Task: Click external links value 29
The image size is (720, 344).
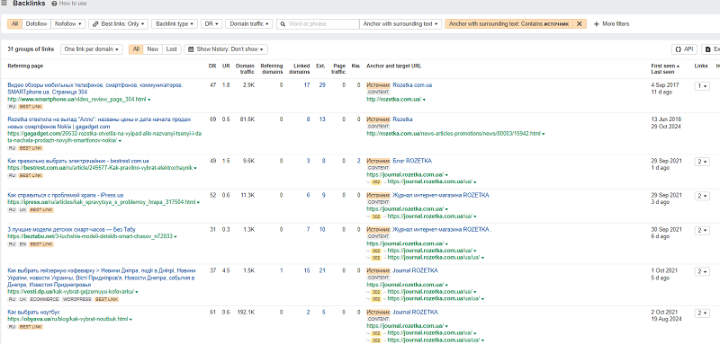Action: (x=322, y=85)
